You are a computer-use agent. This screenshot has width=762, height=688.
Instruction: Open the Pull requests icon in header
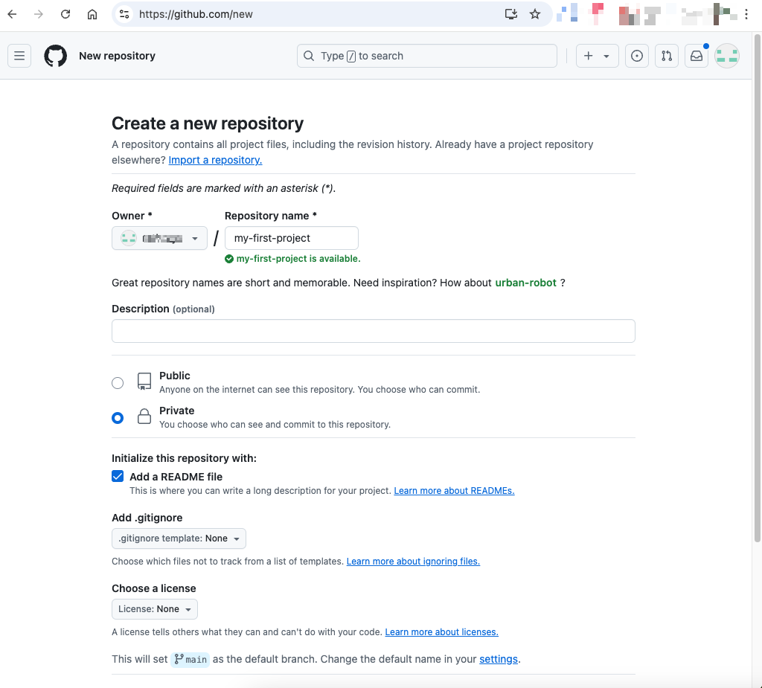[667, 56]
